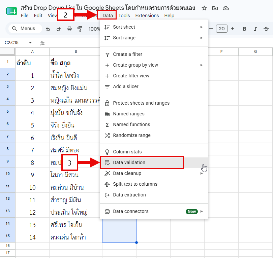Image resolution: width=273 pixels, height=258 pixels.
Task: Select column B header
Action: (x=76, y=51)
